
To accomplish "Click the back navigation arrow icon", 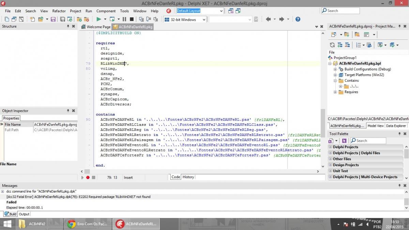I will 268,19.
